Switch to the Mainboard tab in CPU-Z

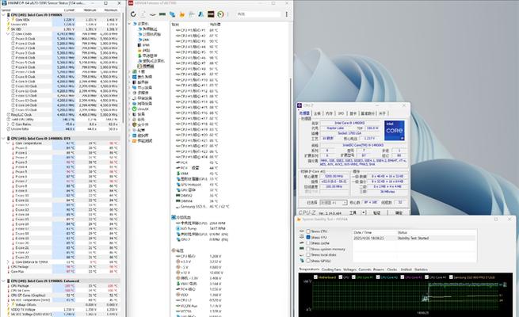click(x=317, y=113)
